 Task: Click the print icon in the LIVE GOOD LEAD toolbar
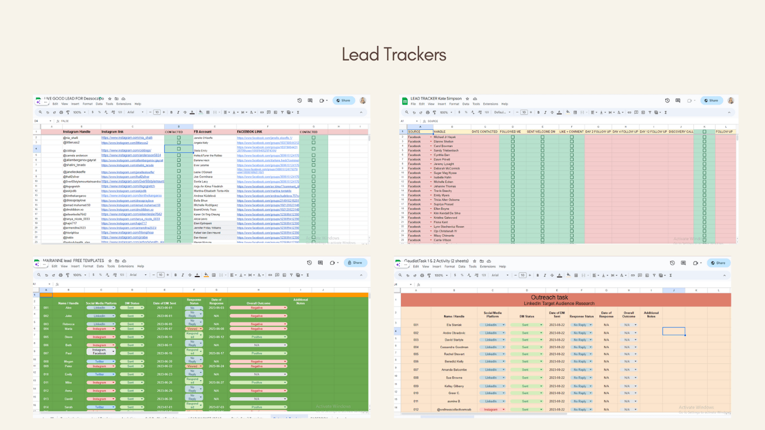pyautogui.click(x=61, y=112)
